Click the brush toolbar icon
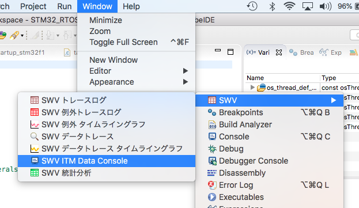Screen dimensions: 359x208 click(x=14, y=35)
